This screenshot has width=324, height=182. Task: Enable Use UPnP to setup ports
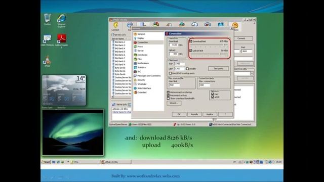click(x=170, y=73)
